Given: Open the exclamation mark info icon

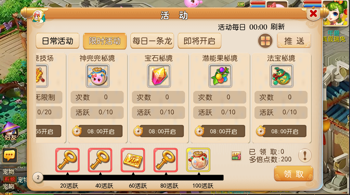Looking at the screenshot, I should pyautogui.click(x=305, y=156).
